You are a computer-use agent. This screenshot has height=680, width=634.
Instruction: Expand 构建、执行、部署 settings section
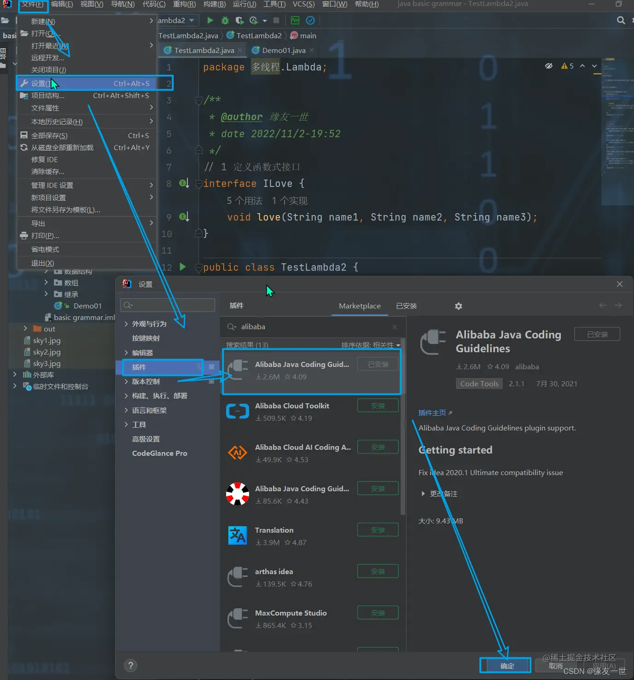[126, 396]
